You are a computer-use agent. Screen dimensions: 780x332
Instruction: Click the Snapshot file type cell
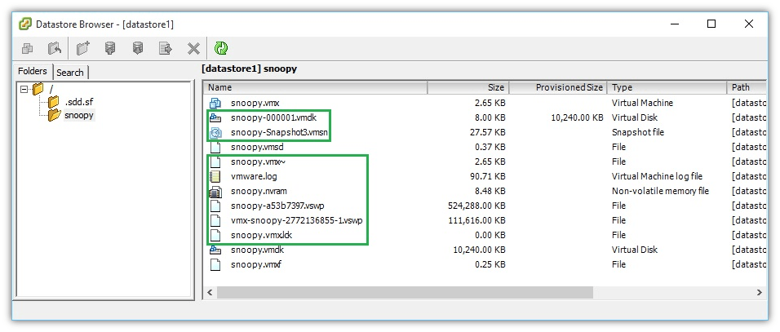(638, 132)
